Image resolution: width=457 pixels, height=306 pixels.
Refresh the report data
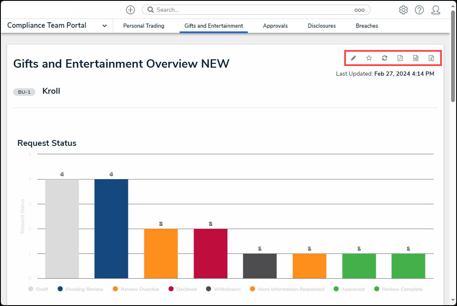[385, 58]
